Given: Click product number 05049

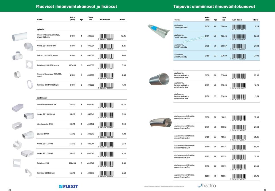Looking at the screenshot, I should click(224, 85).
